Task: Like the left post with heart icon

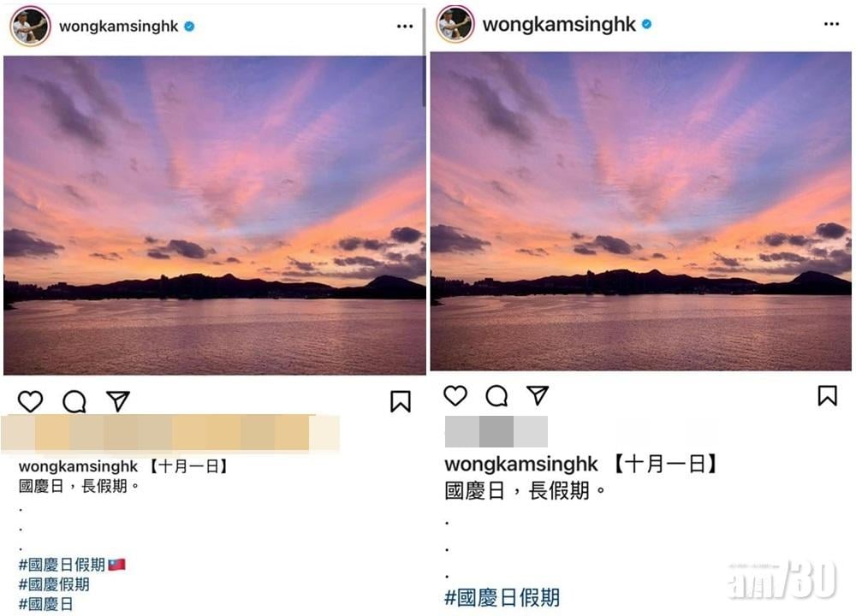Action: tap(30, 401)
